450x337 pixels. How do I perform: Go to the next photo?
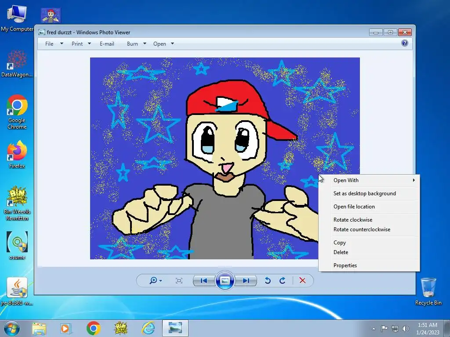point(246,280)
